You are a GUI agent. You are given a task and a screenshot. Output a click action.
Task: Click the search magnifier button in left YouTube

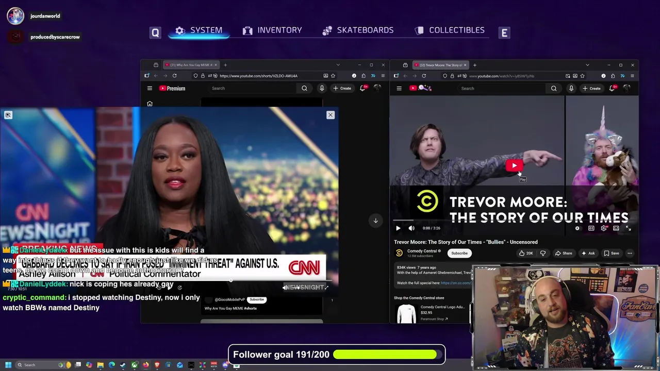coord(304,88)
